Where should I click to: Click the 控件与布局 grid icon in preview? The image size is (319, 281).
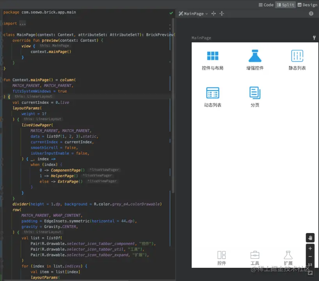[x=212, y=56]
